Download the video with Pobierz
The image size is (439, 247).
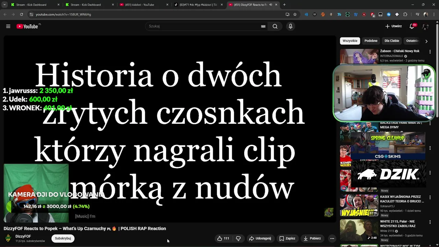pos(312,238)
